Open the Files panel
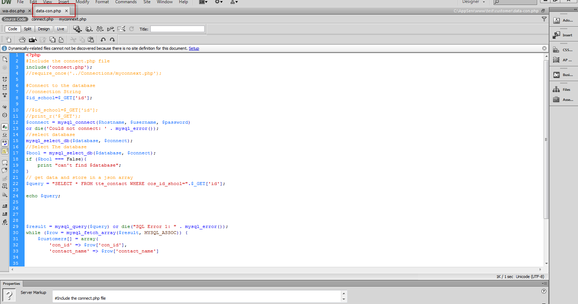The height and width of the screenshot is (304, 578). click(563, 89)
